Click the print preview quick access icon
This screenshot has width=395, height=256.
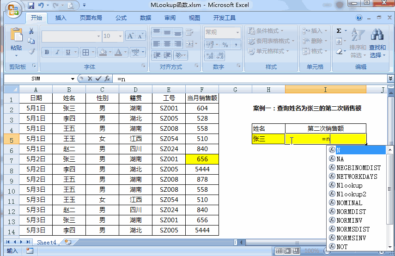(x=71, y=5)
